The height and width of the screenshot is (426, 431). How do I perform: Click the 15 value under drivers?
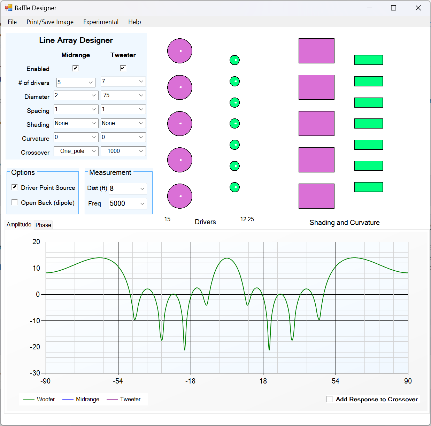[x=167, y=219]
